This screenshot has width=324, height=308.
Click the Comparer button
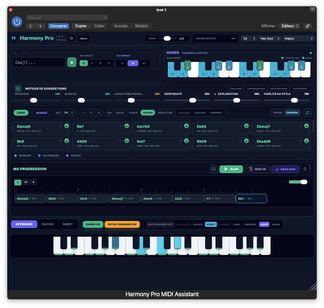[x=59, y=26]
